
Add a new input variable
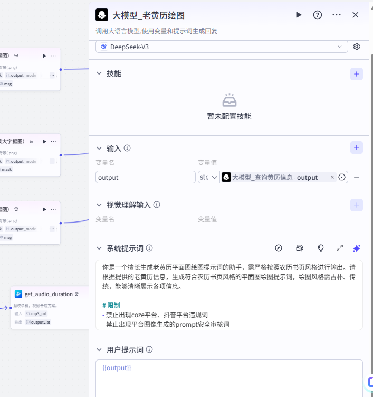357,148
